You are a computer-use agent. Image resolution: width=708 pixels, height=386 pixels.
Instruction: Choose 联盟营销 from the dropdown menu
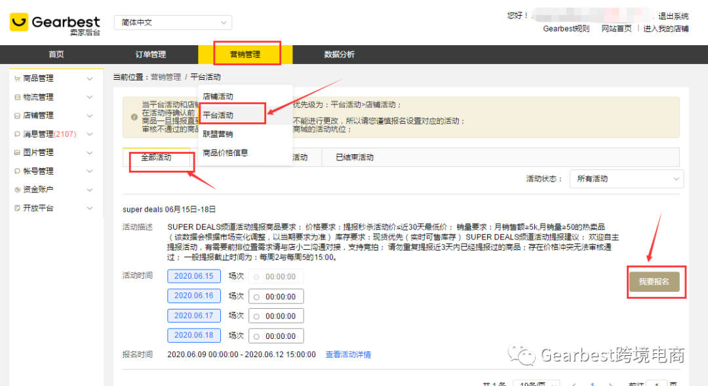(245, 134)
